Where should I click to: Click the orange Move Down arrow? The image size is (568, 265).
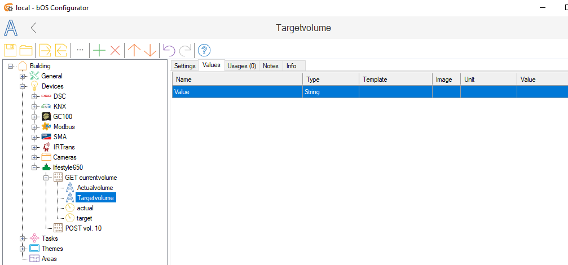point(150,50)
